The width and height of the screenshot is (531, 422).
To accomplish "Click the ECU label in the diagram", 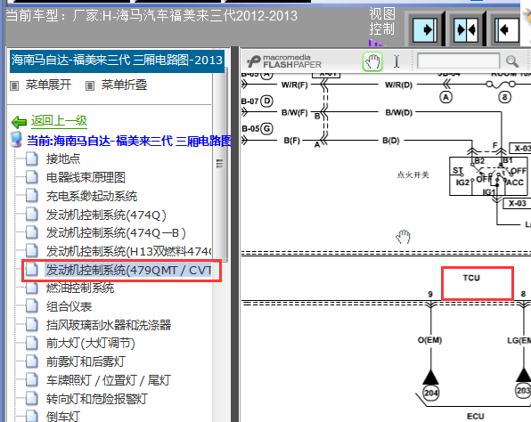I will pos(476,417).
